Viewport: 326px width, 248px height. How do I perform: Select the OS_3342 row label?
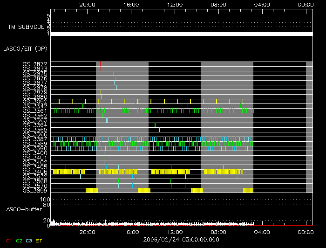tap(35, 106)
